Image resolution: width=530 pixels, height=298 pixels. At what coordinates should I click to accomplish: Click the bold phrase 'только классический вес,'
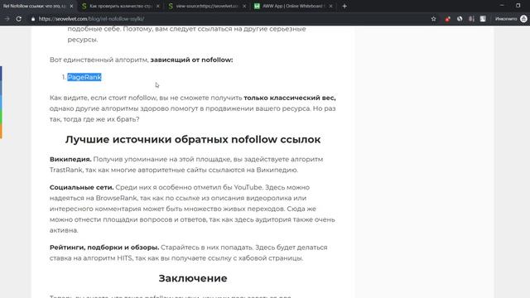(290, 98)
